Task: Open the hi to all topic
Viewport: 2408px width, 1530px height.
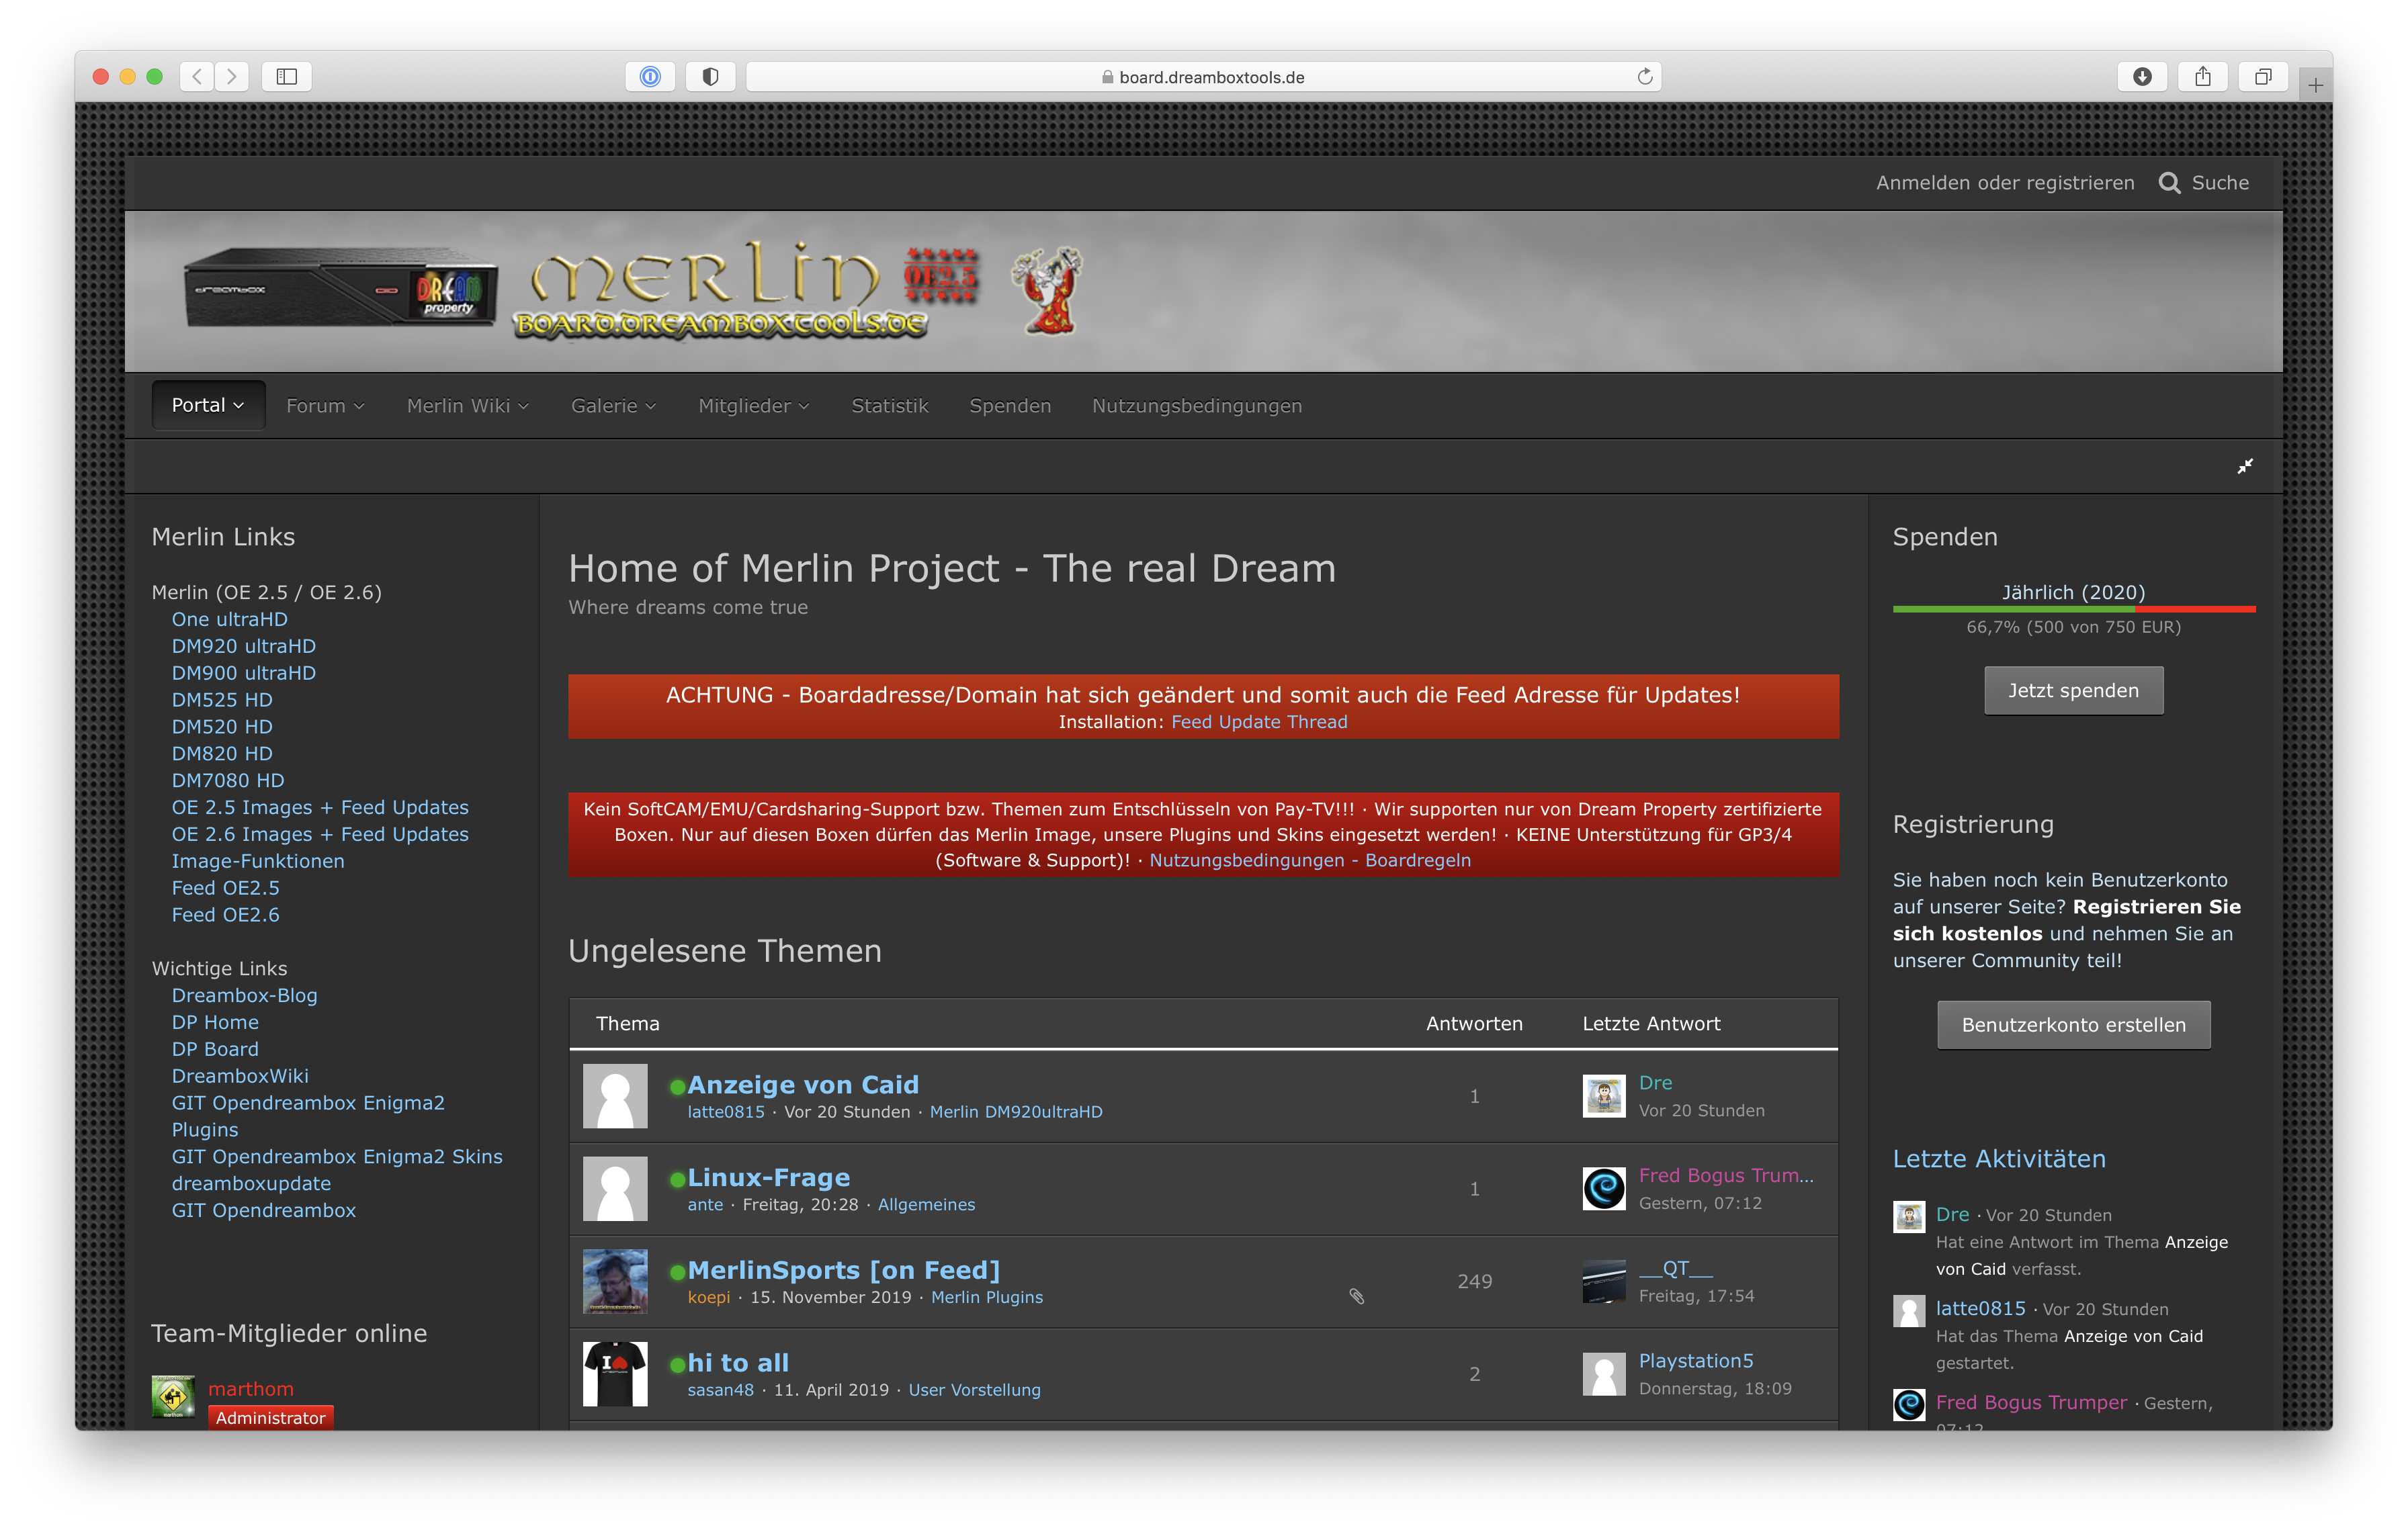Action: (738, 1363)
